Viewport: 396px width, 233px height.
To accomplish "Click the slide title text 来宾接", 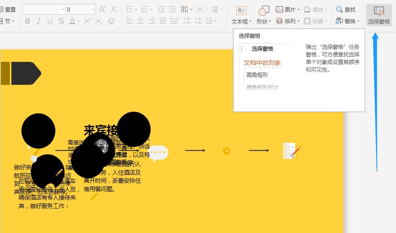I will 100,130.
